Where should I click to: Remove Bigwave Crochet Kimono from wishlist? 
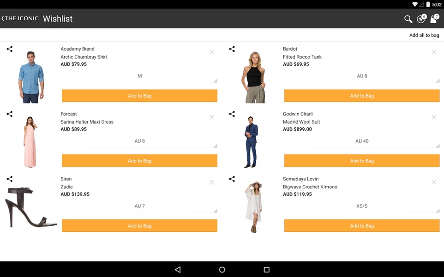tap(434, 182)
